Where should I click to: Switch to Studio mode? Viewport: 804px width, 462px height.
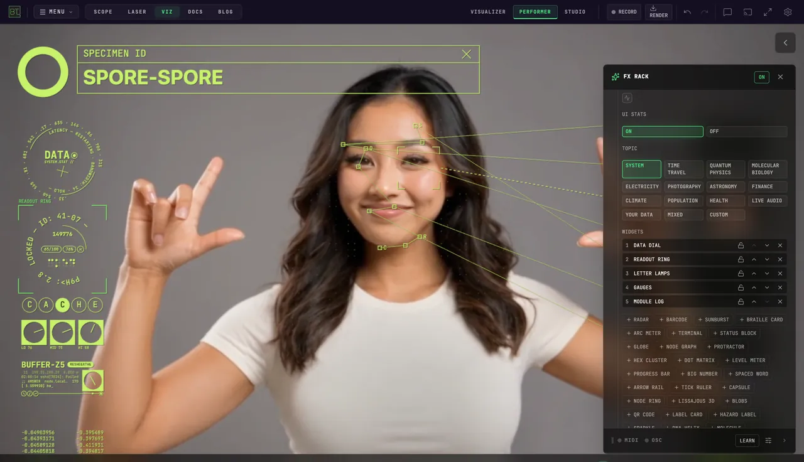575,12
